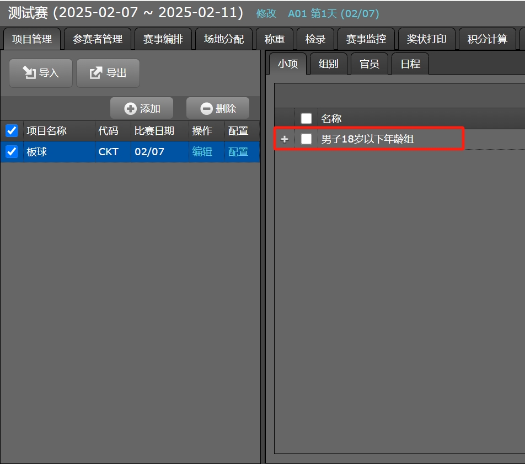525x464 pixels.
Task: Click the 编辑 link for 板球
Action: click(x=202, y=151)
